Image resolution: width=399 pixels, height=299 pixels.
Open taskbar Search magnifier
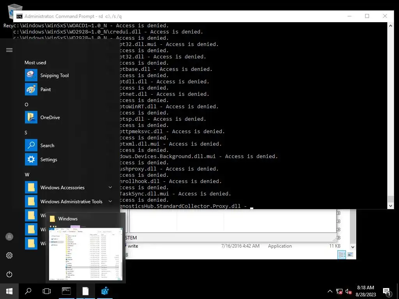28,291
